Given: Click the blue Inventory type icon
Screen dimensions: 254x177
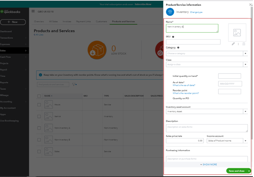Looking at the screenshot, I should click(x=170, y=12).
